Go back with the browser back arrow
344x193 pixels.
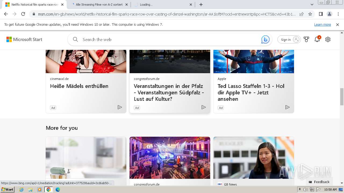click(x=6, y=14)
